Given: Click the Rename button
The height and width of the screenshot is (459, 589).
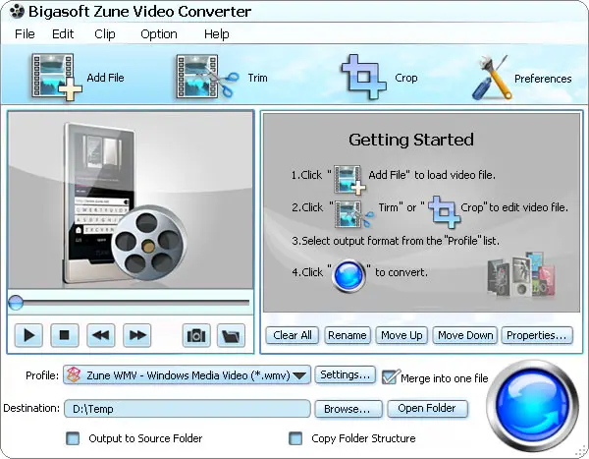Looking at the screenshot, I should click(x=348, y=335).
